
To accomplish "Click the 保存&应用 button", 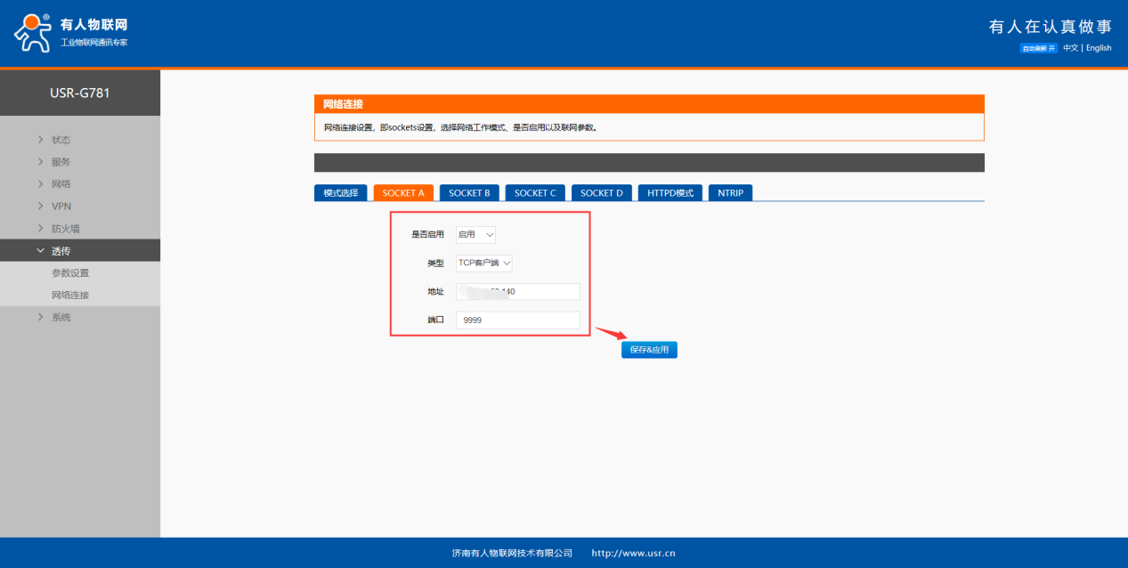I will tap(649, 350).
